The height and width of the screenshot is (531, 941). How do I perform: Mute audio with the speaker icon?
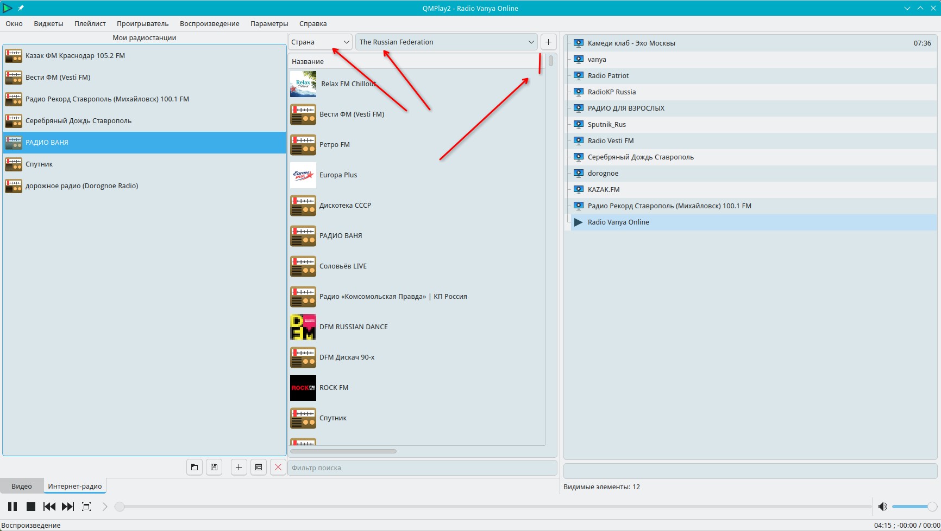click(883, 507)
